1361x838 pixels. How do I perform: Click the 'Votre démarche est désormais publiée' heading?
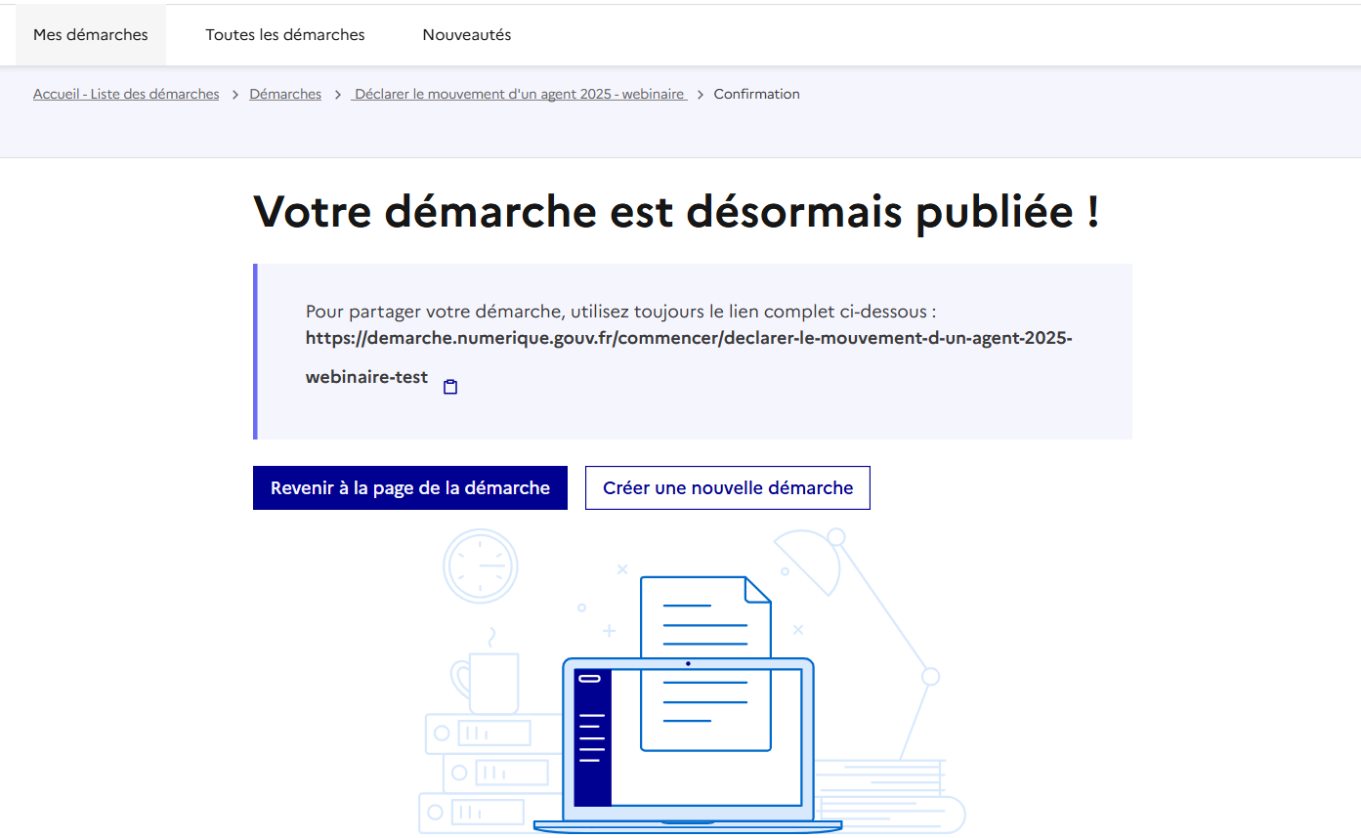676,212
